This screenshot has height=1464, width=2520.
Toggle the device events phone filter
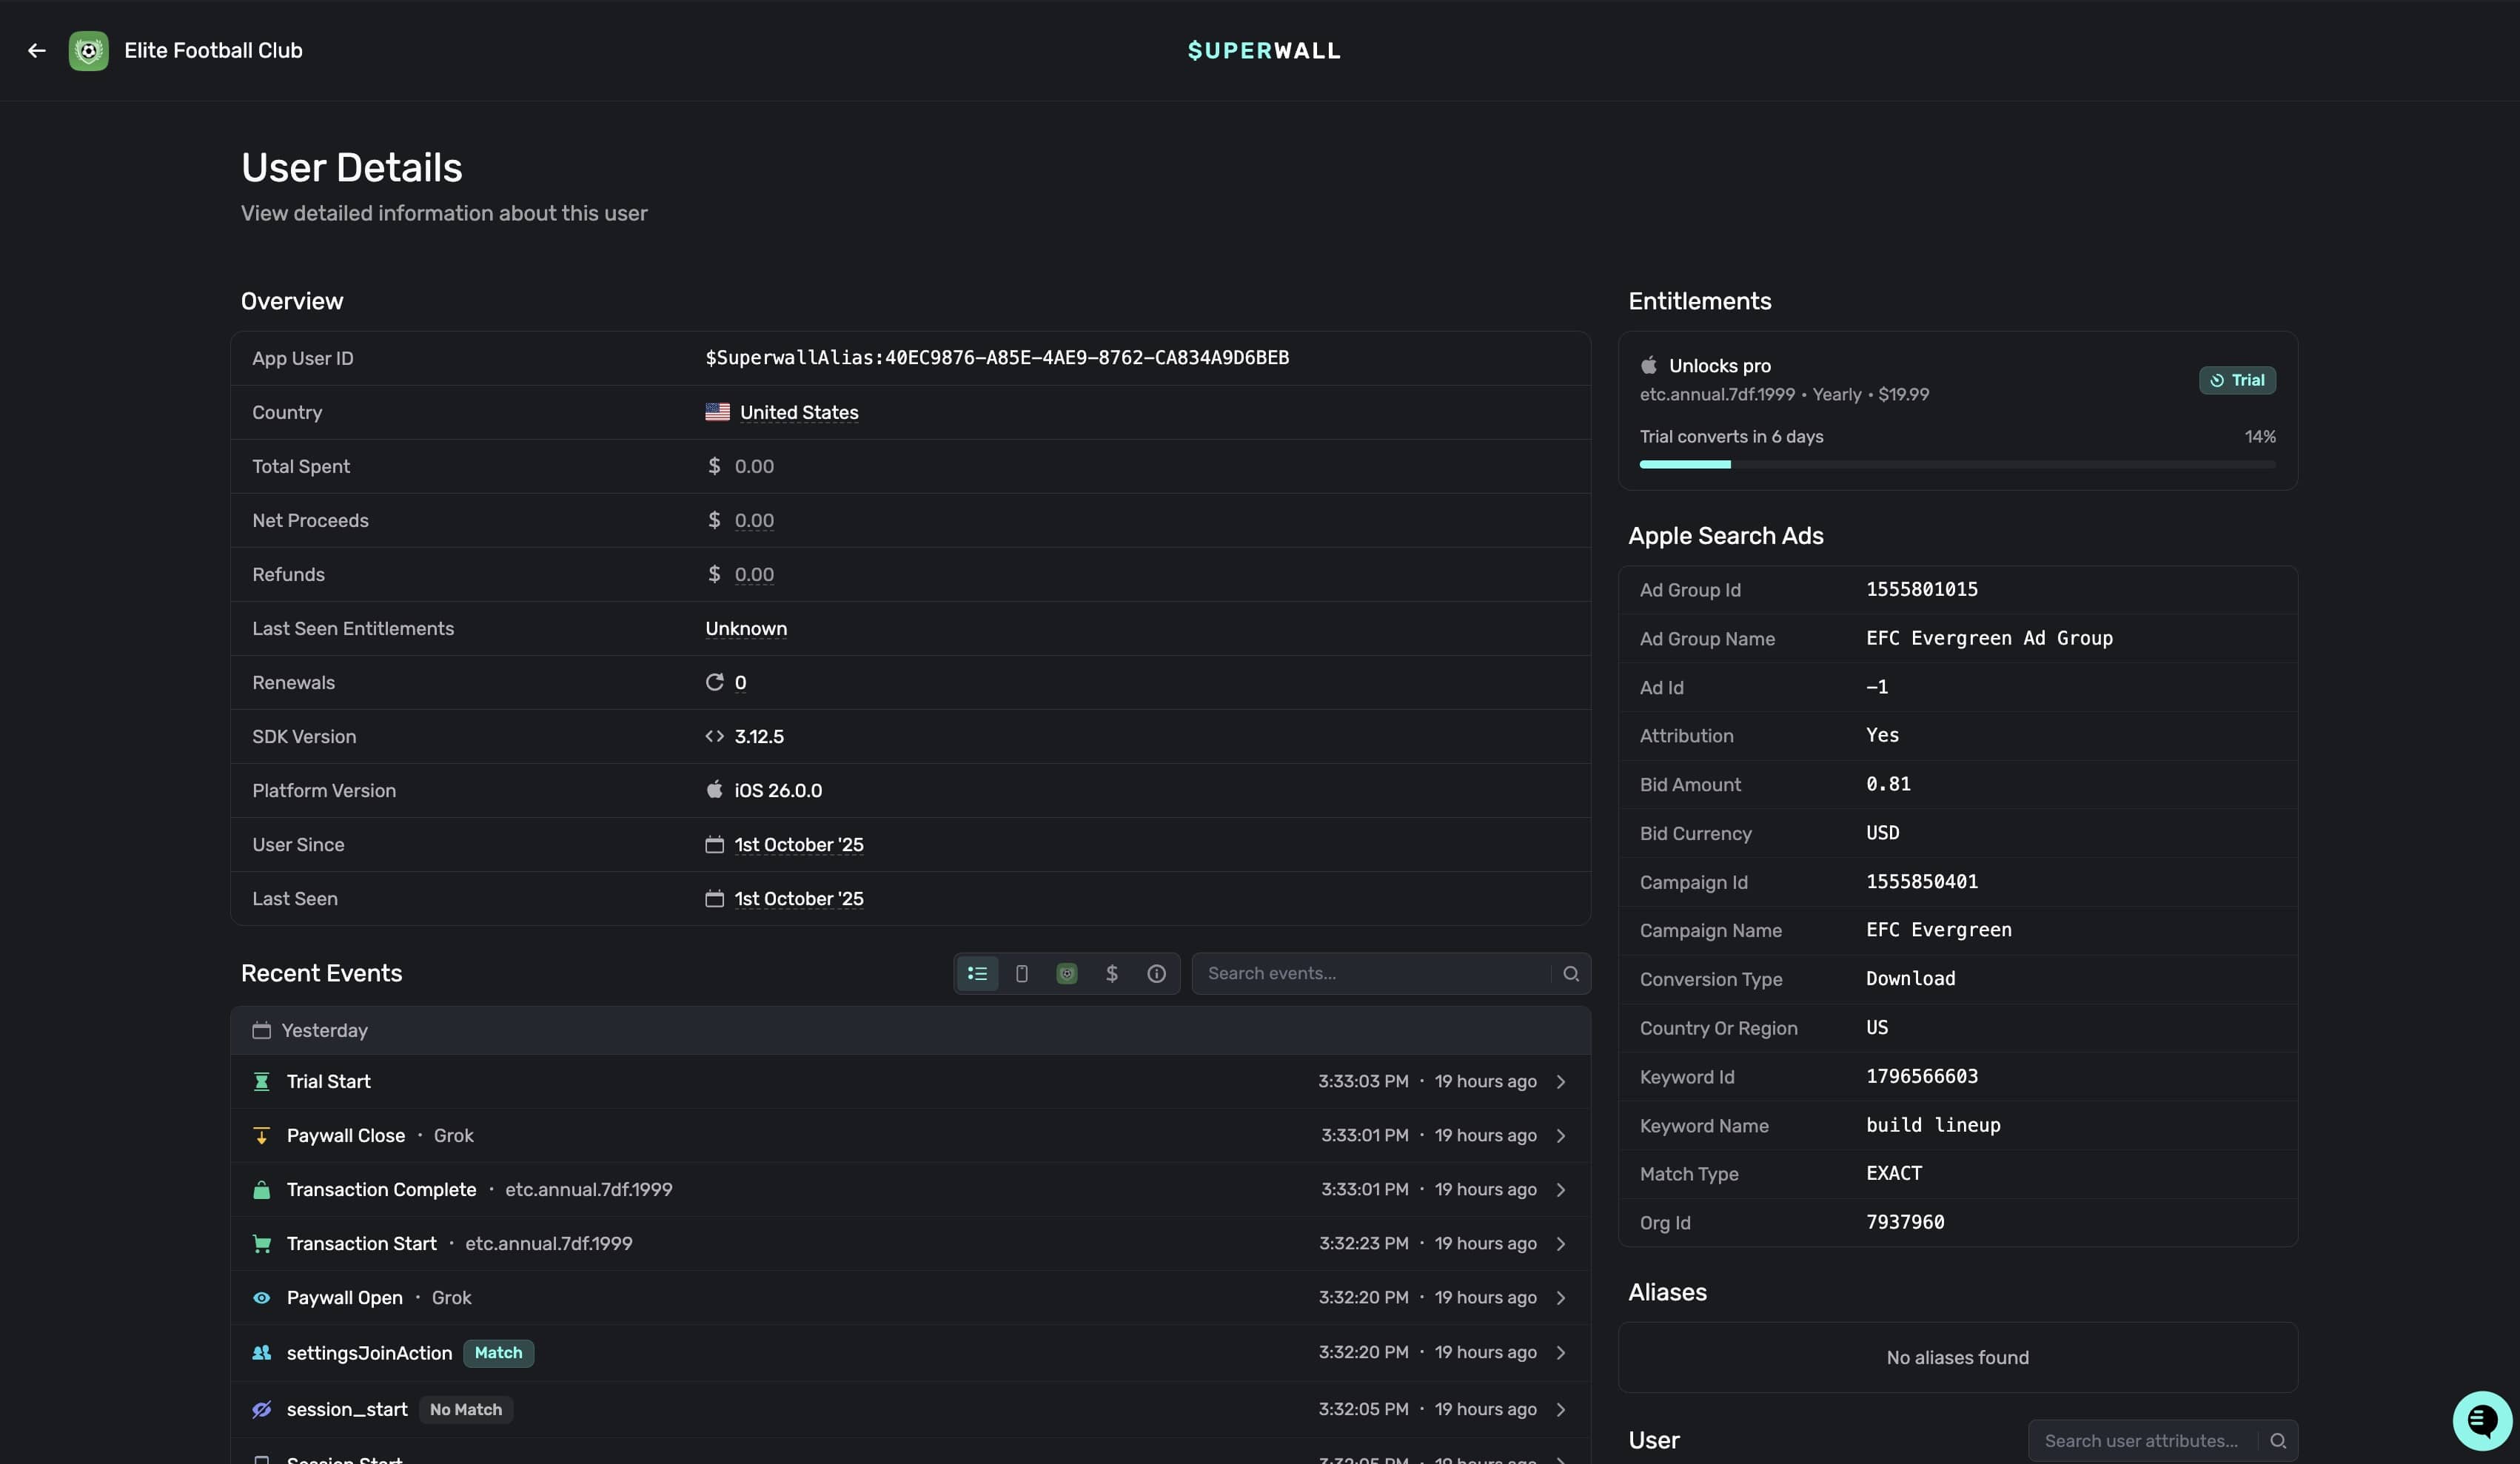click(1022, 974)
